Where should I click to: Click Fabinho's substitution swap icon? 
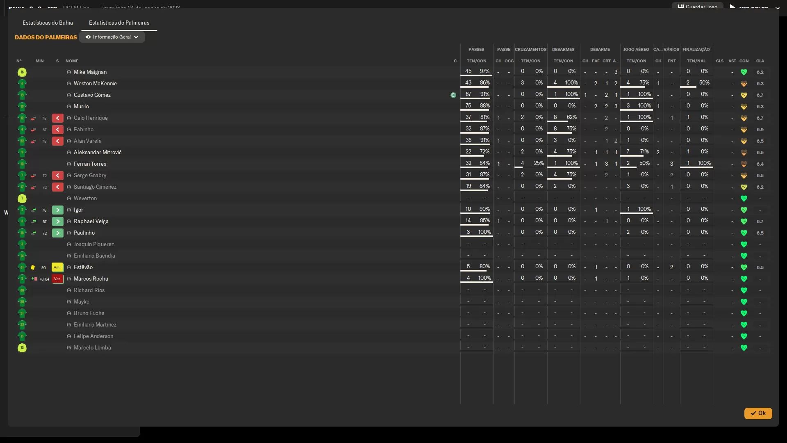point(34,130)
